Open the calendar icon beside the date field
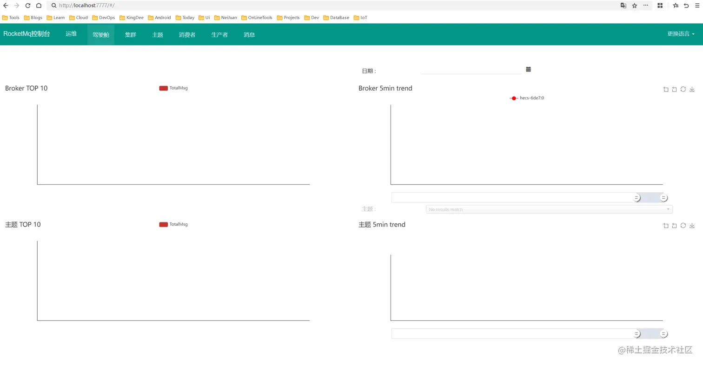The height and width of the screenshot is (365, 703). click(x=528, y=69)
